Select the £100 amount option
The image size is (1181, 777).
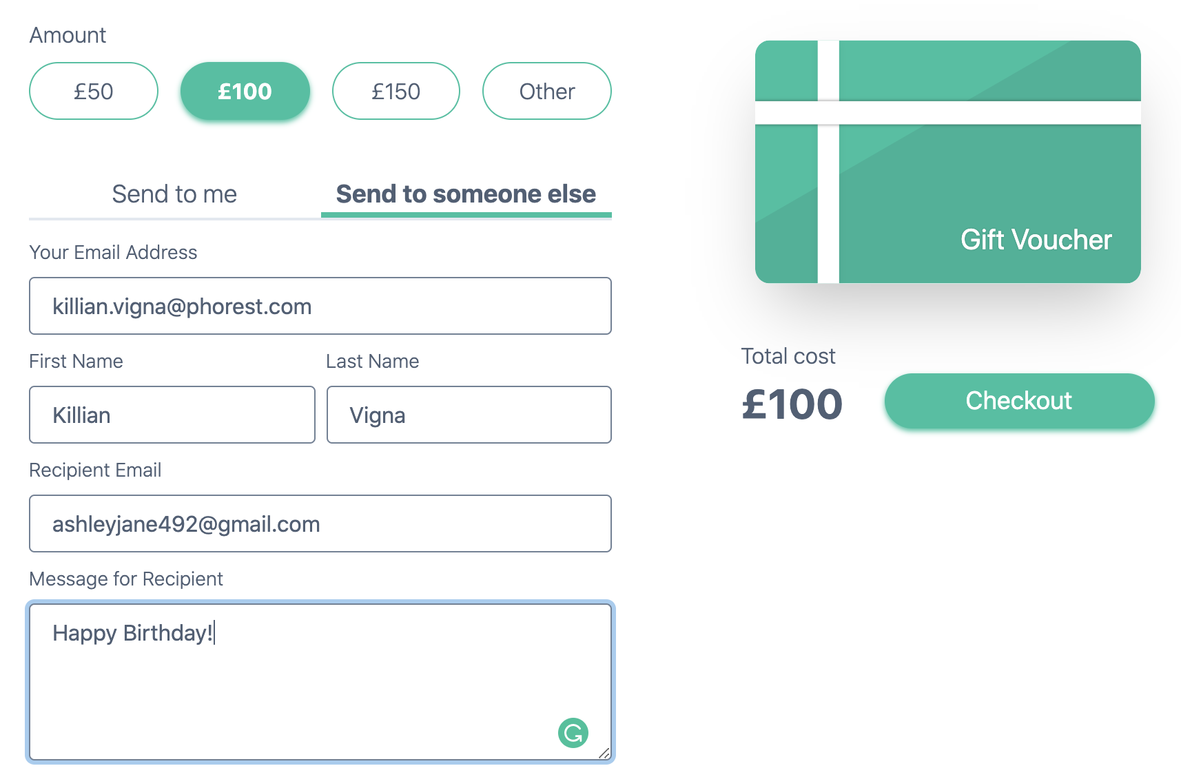point(245,91)
